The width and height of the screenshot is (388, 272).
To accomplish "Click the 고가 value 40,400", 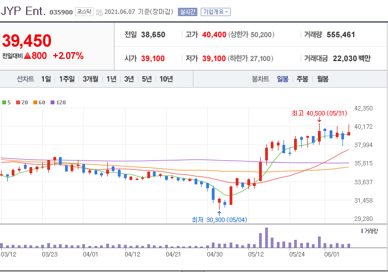I will (214, 35).
